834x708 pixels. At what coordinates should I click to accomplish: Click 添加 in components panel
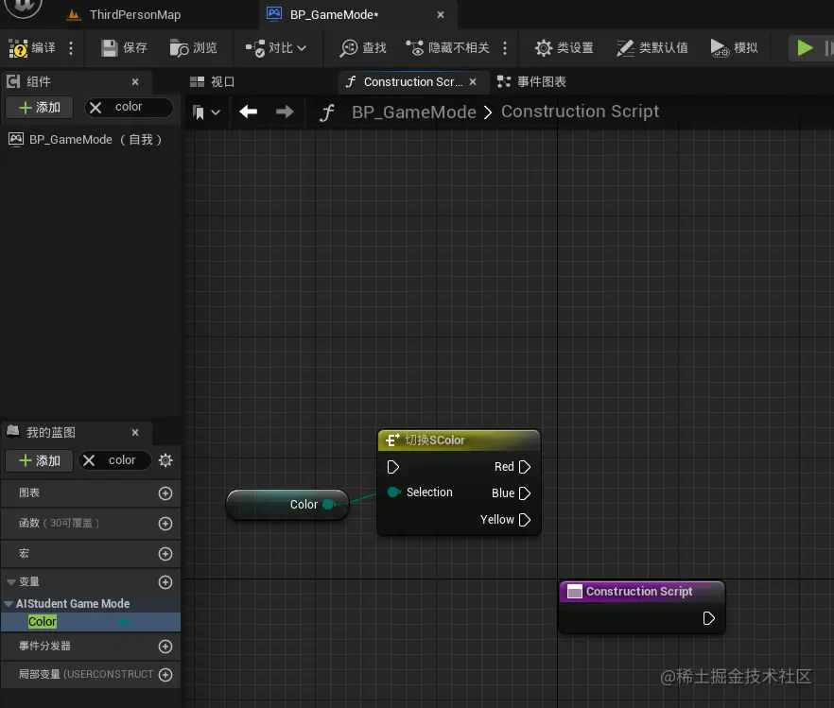click(x=40, y=108)
